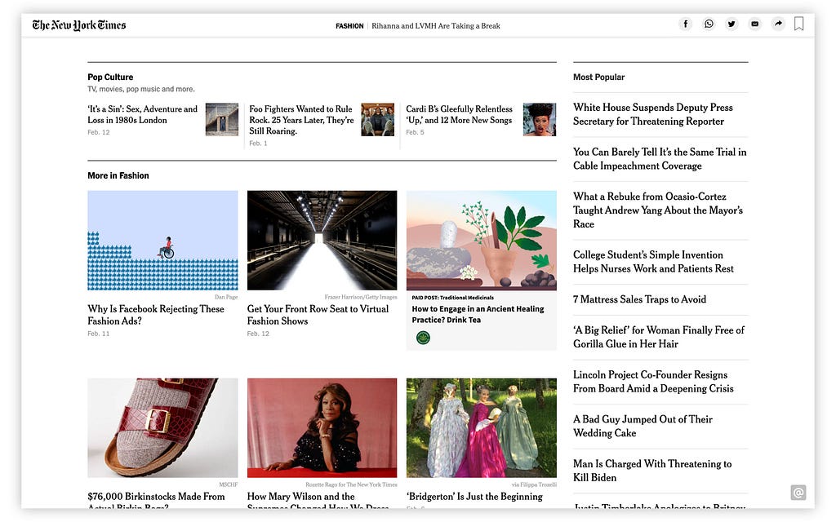836x522 pixels.
Task: Open the FASHION section label
Action: (349, 25)
